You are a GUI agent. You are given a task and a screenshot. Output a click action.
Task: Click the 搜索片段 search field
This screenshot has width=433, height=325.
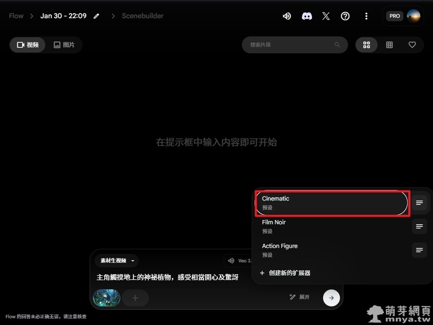pos(290,45)
